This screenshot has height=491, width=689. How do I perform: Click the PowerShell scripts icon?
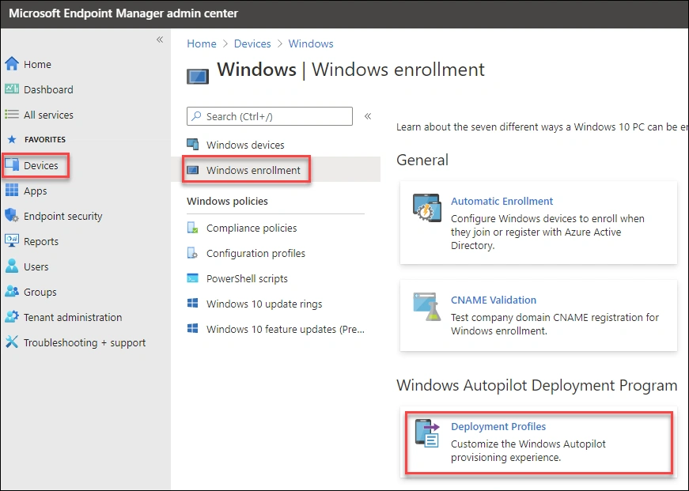pos(192,278)
